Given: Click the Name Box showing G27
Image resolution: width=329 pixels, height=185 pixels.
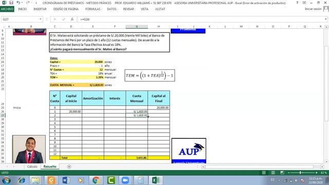Looking at the screenshot, I should pos(20,19).
